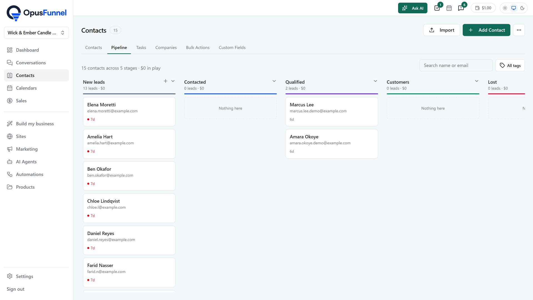Click the Import button

click(x=442, y=30)
